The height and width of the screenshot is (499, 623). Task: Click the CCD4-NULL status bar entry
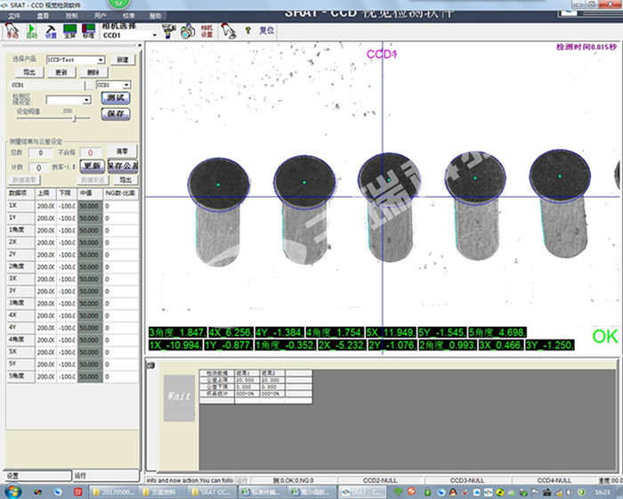point(554,480)
